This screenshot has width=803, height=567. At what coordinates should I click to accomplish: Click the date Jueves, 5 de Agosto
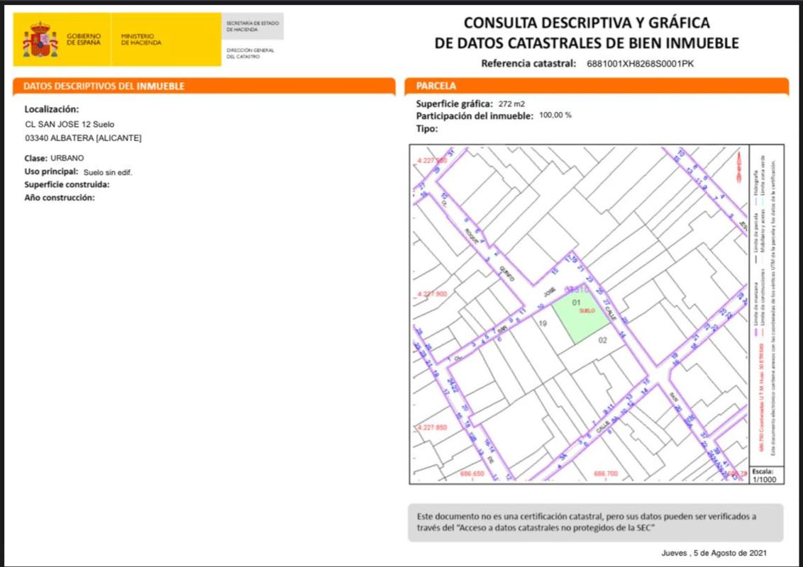(x=714, y=553)
